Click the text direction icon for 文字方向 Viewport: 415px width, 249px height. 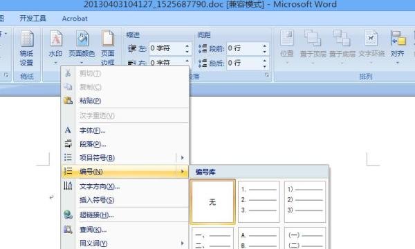pyautogui.click(x=68, y=186)
